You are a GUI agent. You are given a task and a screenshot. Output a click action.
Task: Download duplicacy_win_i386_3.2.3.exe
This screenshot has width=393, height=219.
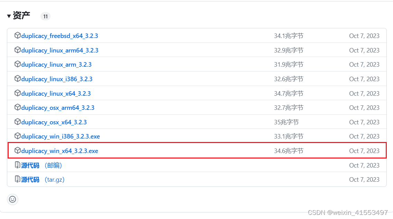pyautogui.click(x=61, y=137)
